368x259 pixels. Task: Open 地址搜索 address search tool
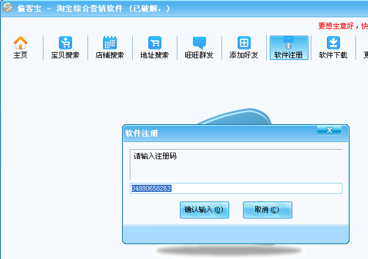click(x=154, y=48)
